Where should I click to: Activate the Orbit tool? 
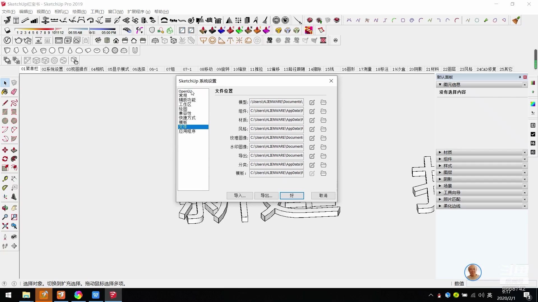[5, 208]
